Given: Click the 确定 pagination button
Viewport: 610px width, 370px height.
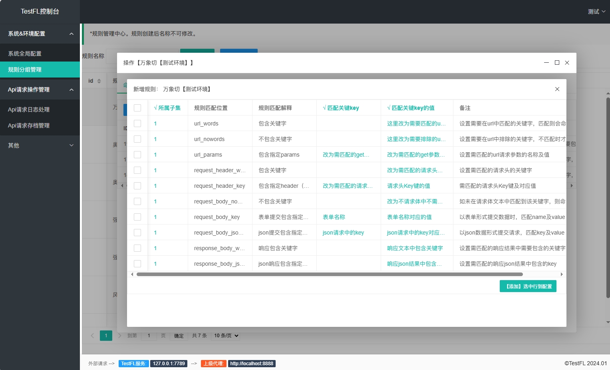Looking at the screenshot, I should click(x=179, y=336).
